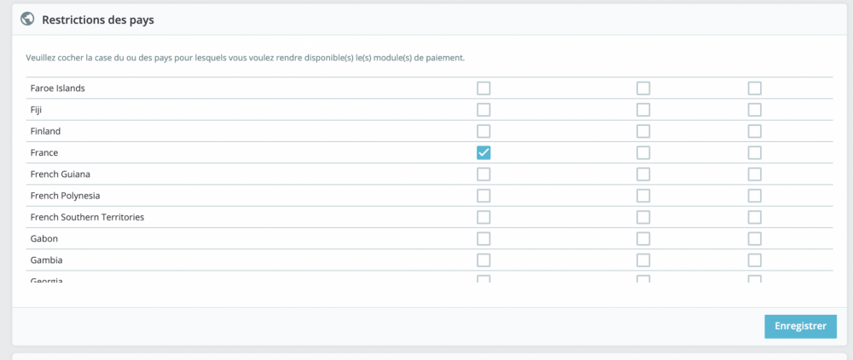Click the Enregistrer button

(x=800, y=327)
